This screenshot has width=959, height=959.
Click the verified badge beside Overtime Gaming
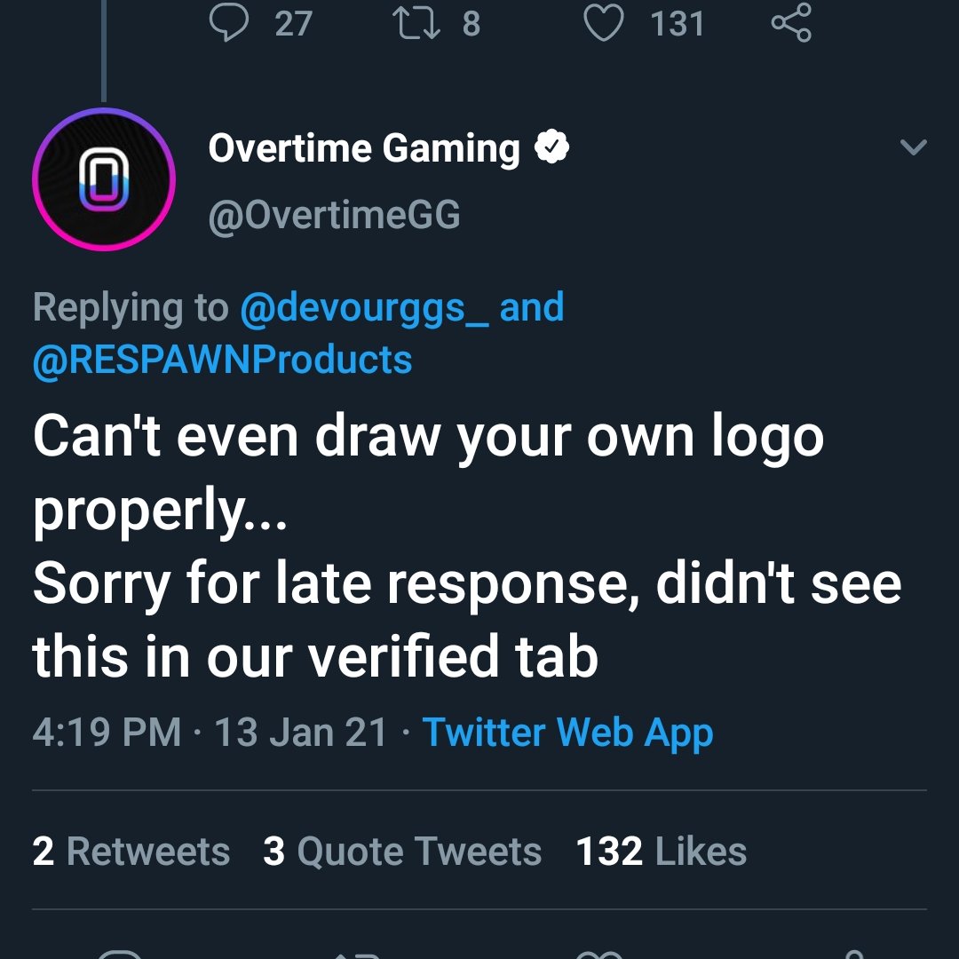coord(551,148)
